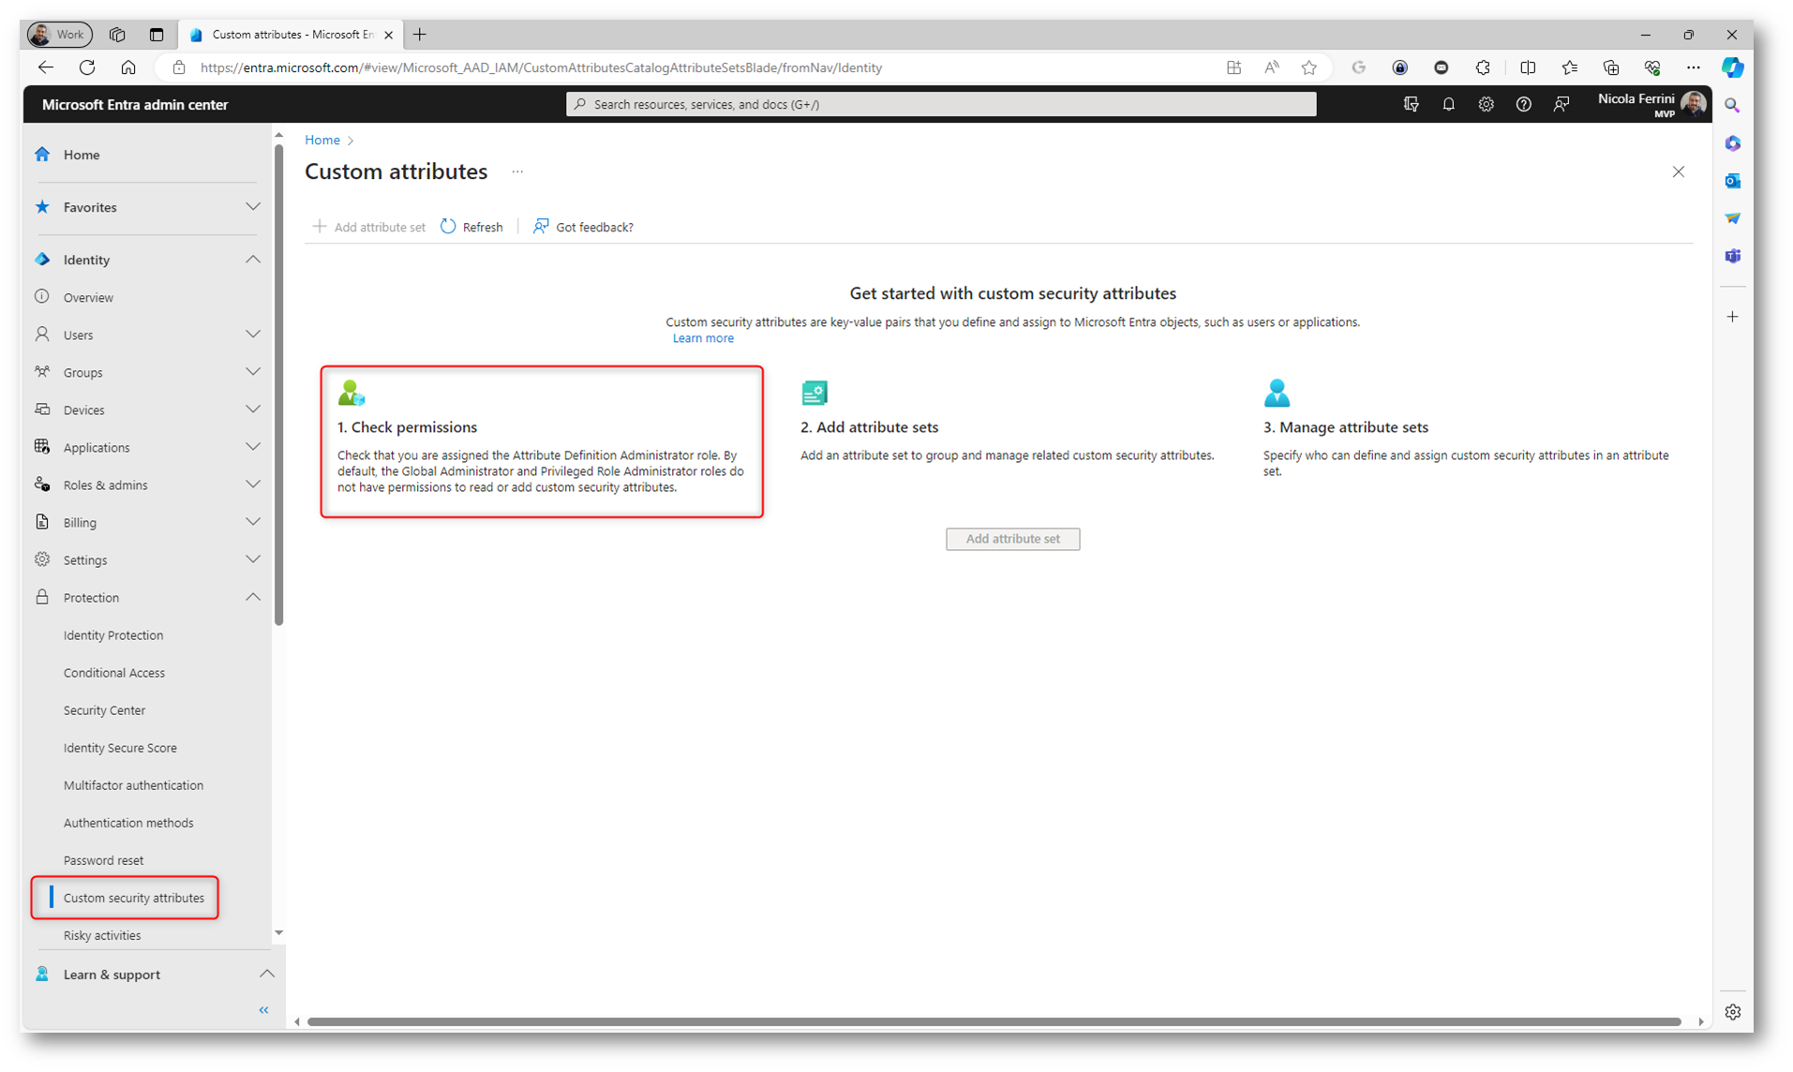Click the horizontal scrollbar at bottom

click(x=994, y=1021)
